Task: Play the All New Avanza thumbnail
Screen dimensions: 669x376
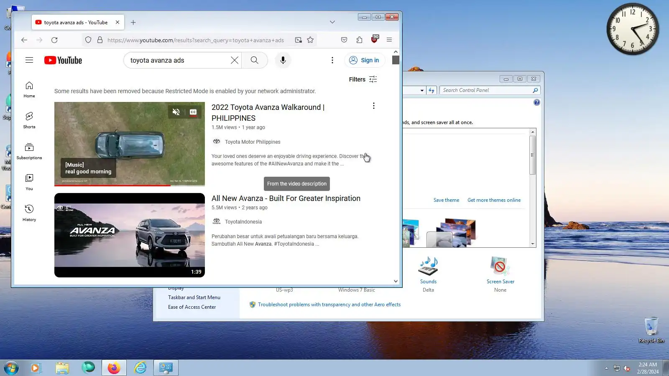Action: coord(130,235)
